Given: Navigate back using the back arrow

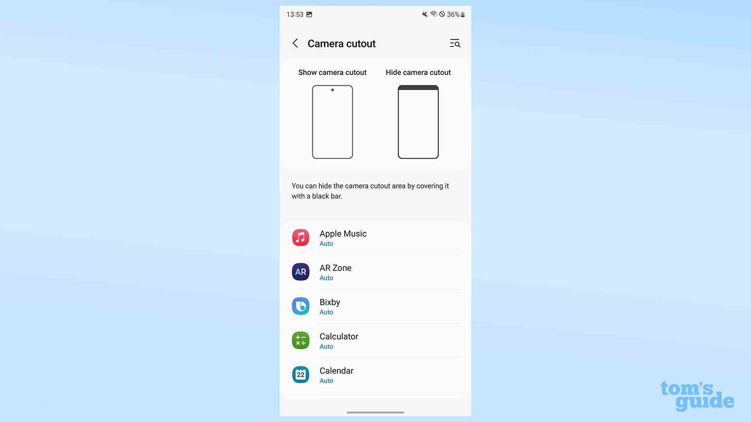Looking at the screenshot, I should click(x=295, y=43).
